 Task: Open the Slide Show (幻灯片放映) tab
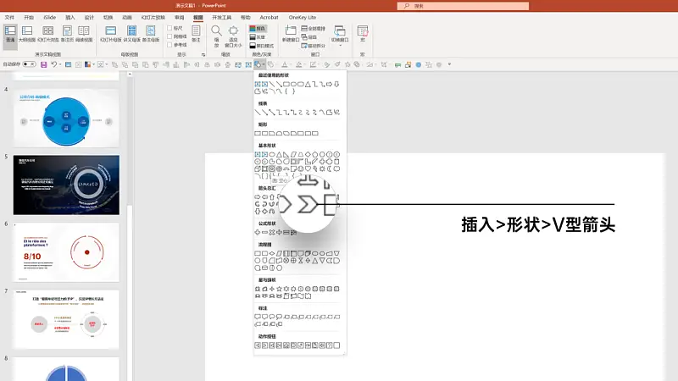(x=153, y=17)
